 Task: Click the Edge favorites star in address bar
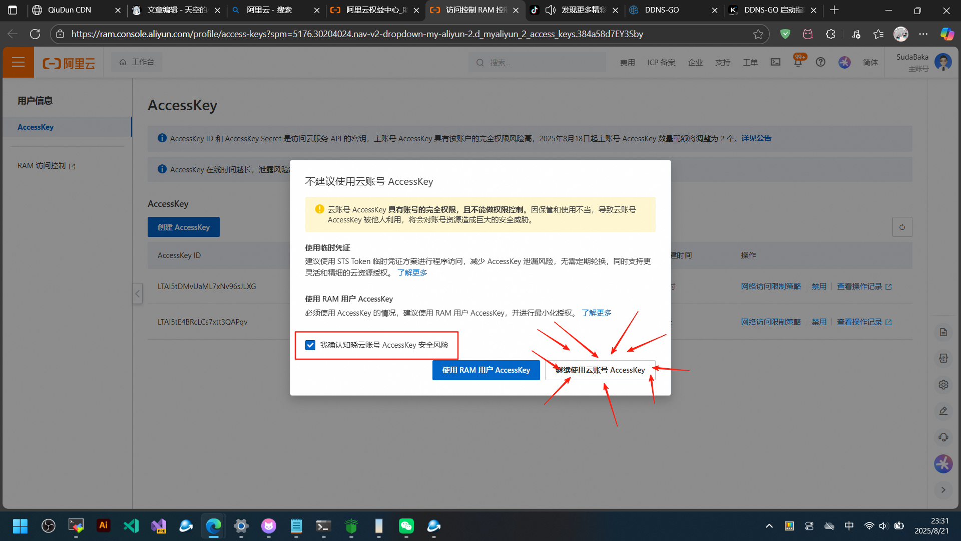[x=758, y=34]
